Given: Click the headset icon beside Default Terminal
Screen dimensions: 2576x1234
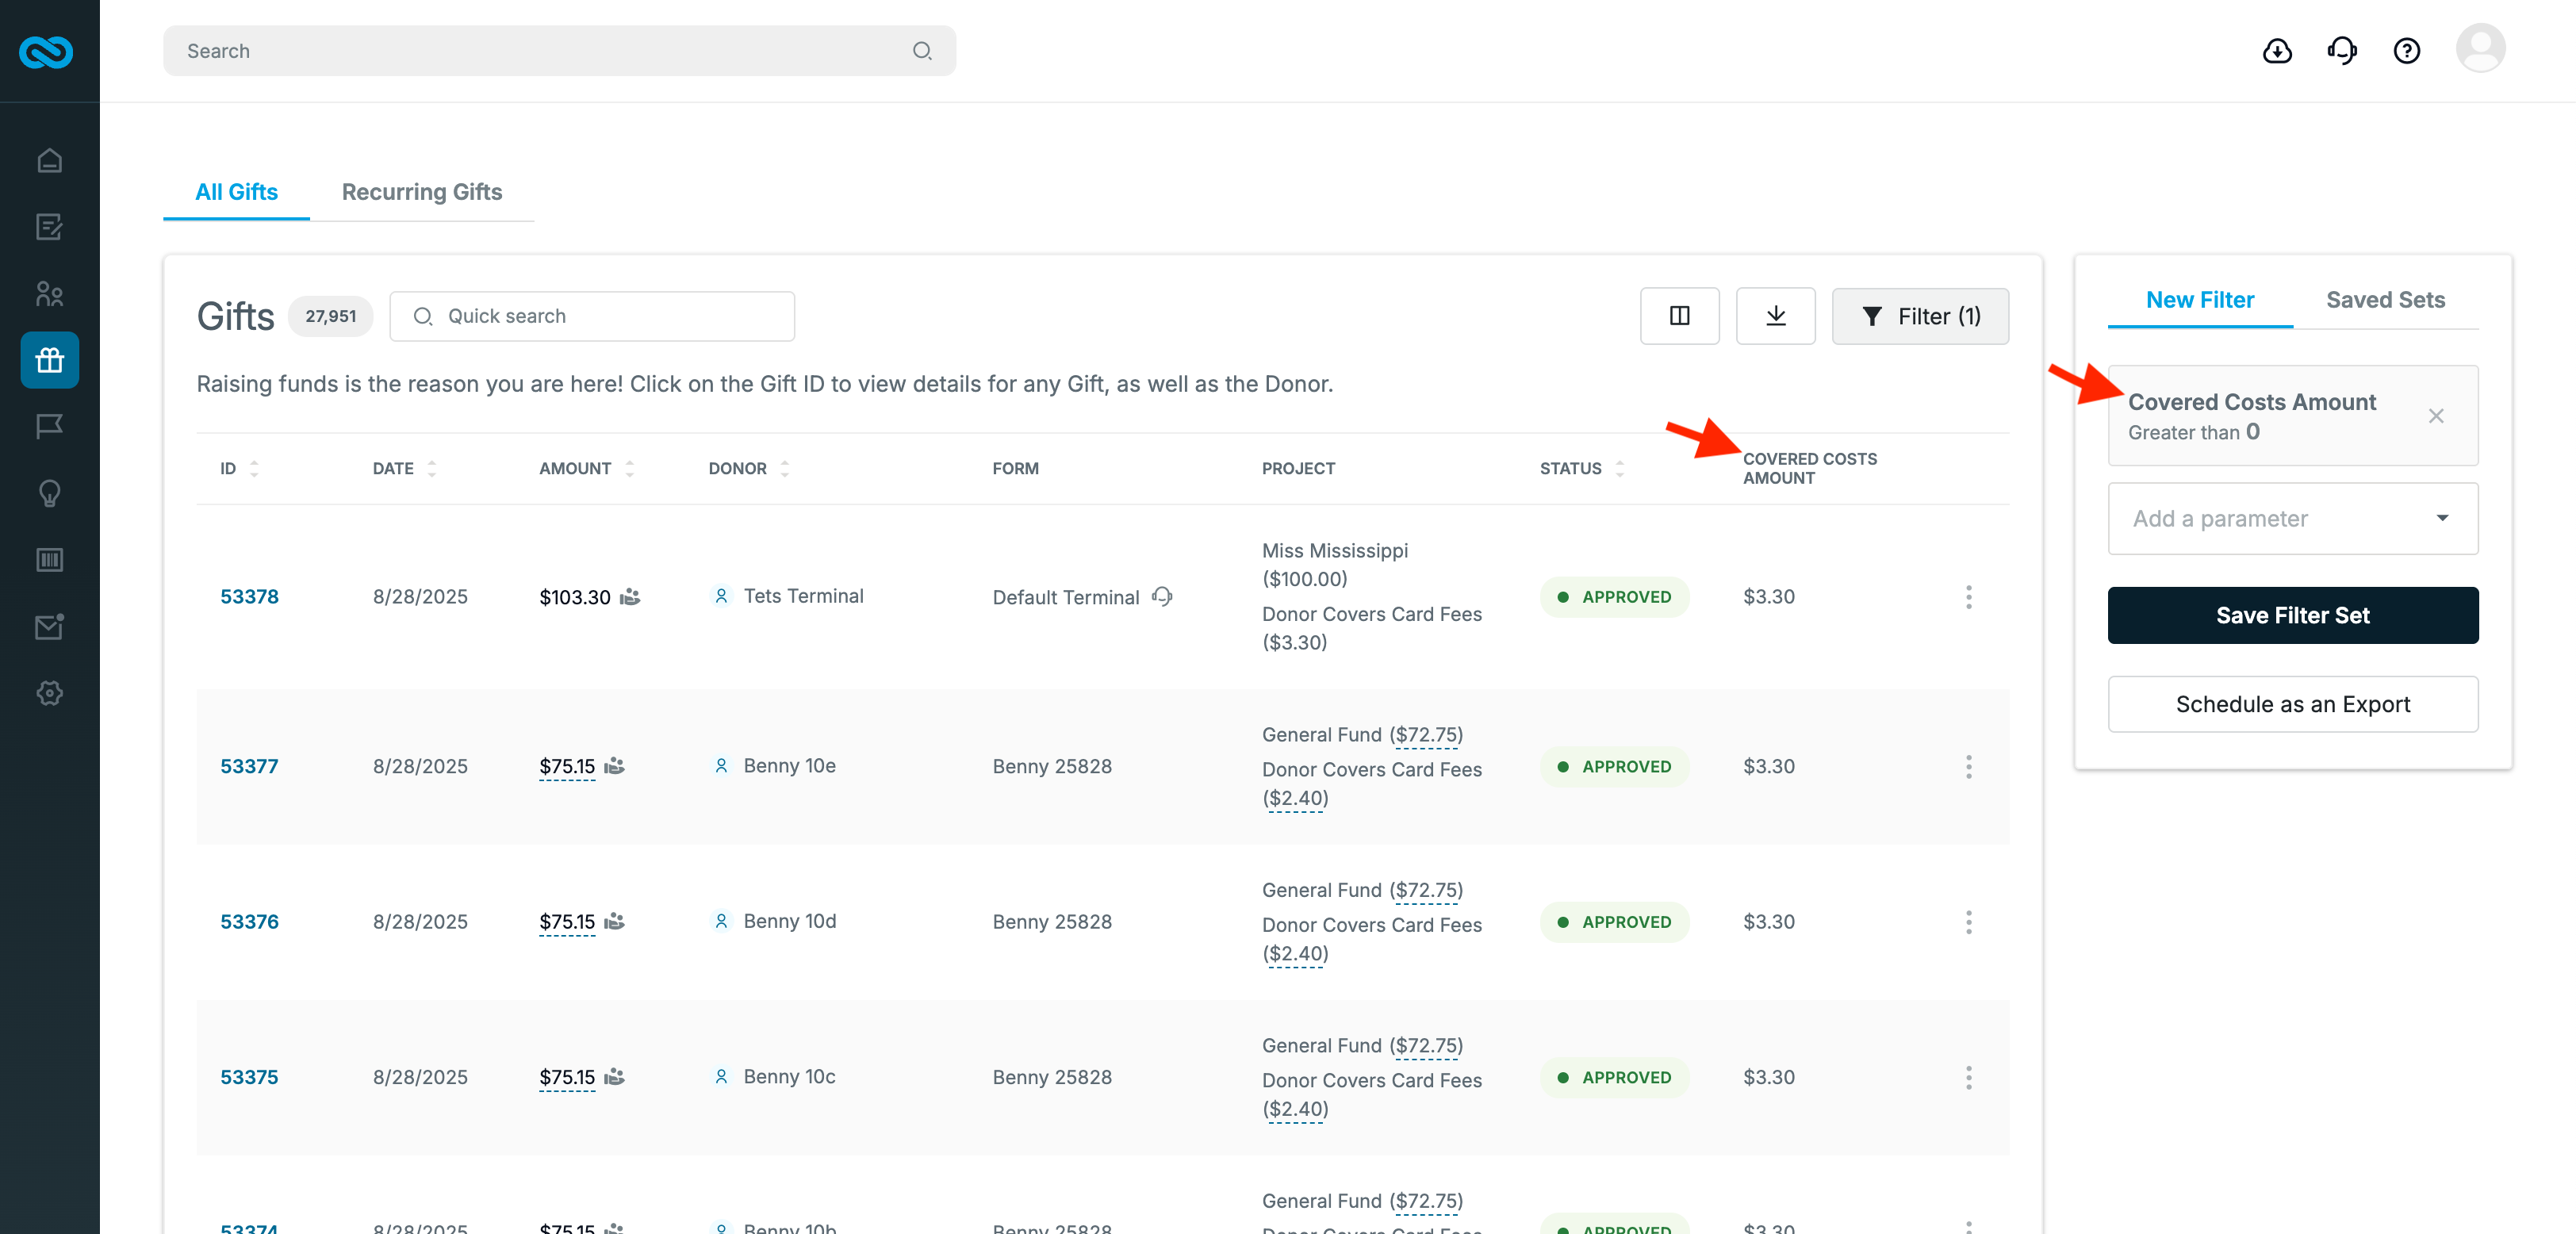Looking at the screenshot, I should click(x=1162, y=597).
